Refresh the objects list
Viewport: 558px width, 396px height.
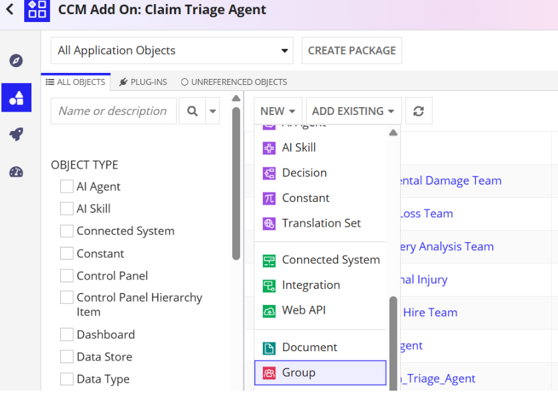pyautogui.click(x=419, y=111)
